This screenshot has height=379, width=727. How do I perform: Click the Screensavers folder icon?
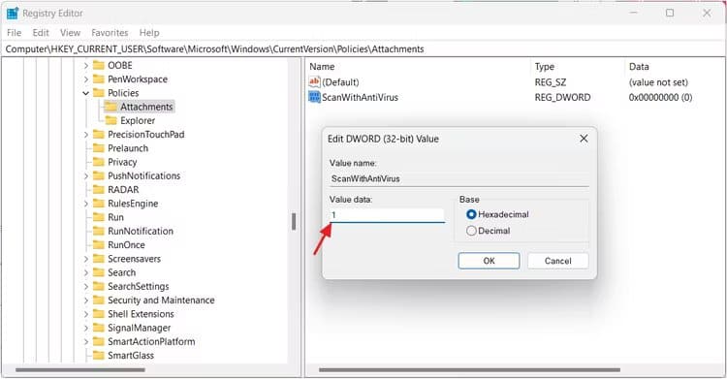[x=98, y=259]
